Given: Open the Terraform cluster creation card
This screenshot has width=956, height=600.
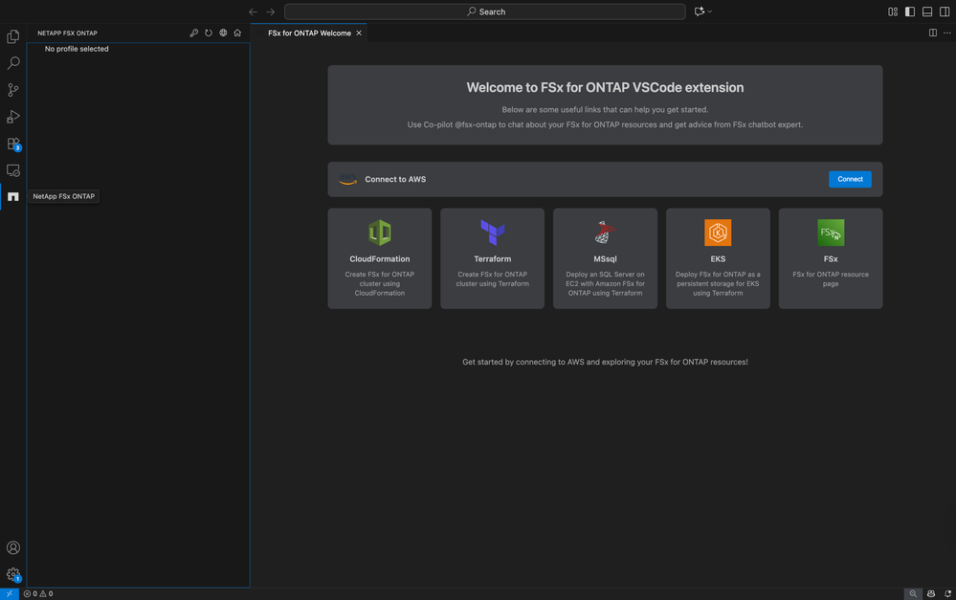Looking at the screenshot, I should [492, 258].
